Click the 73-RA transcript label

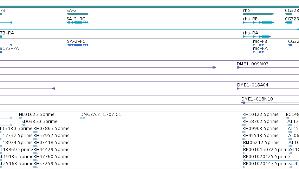(7, 33)
